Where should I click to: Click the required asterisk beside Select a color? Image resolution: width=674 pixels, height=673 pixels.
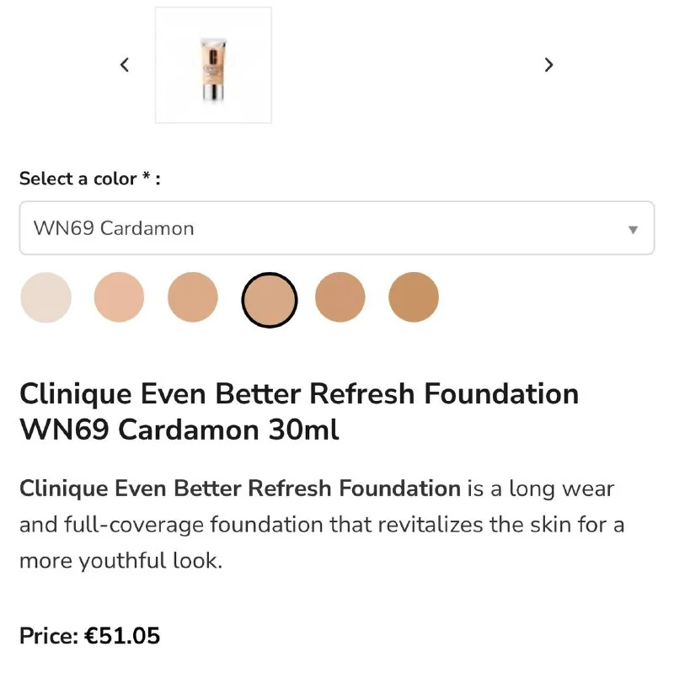146,178
